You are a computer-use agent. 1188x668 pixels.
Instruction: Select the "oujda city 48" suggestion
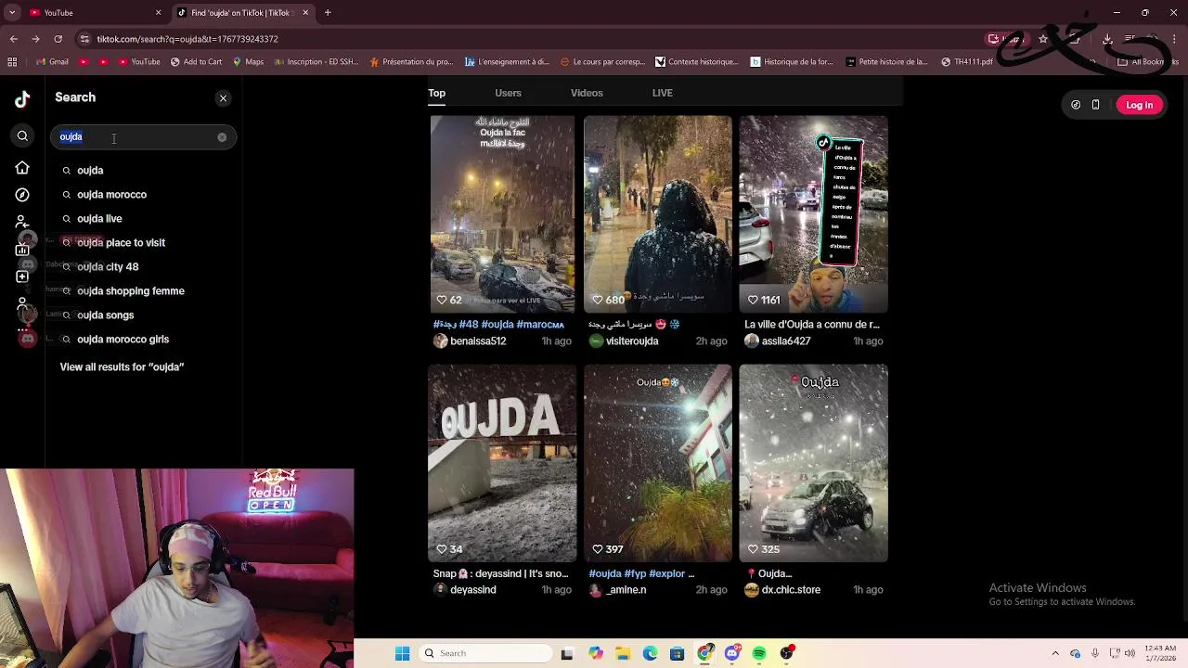pyautogui.click(x=144, y=266)
